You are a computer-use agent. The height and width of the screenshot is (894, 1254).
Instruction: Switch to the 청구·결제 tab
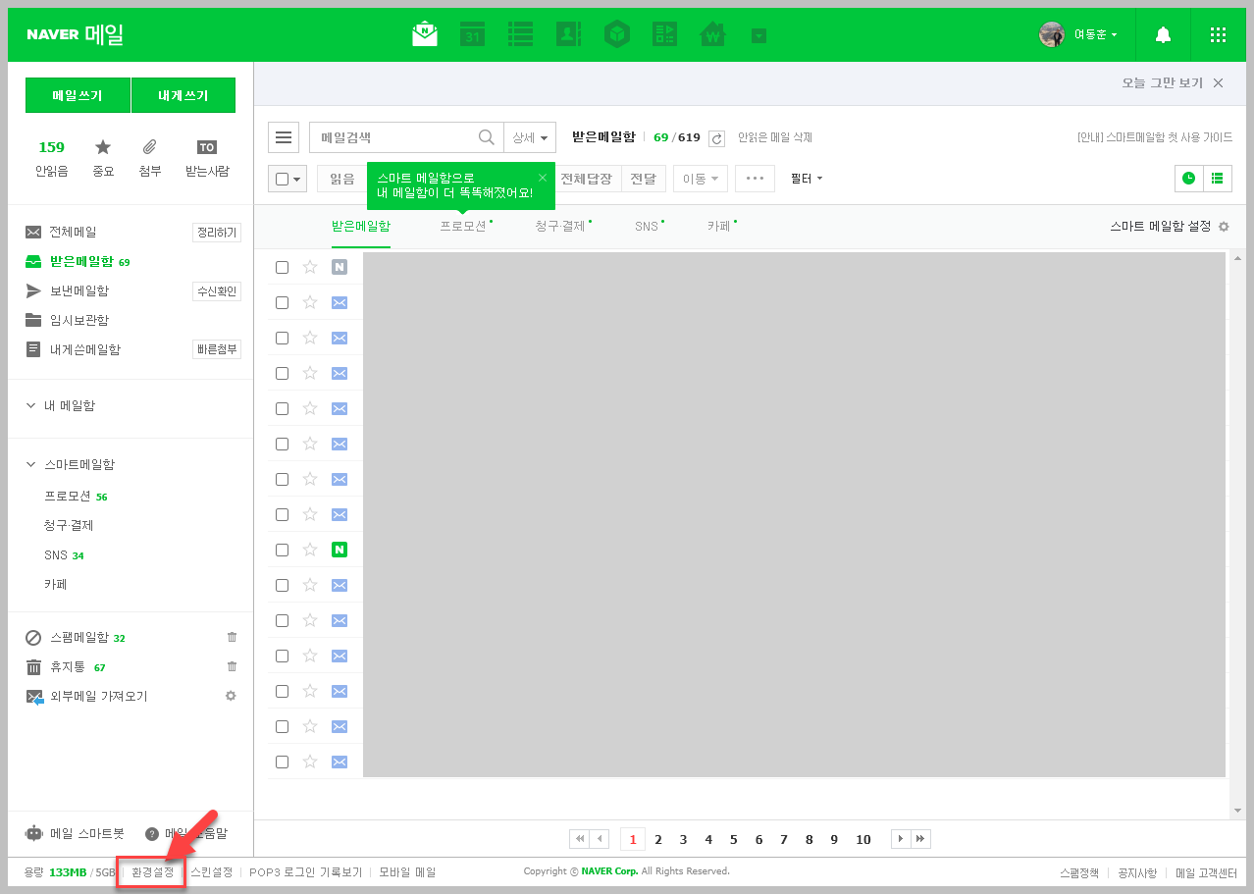coord(560,226)
